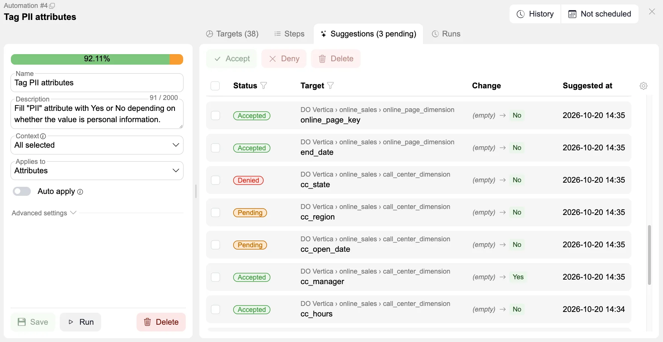Click the cc_hours target name
The height and width of the screenshot is (342, 663).
(x=317, y=314)
